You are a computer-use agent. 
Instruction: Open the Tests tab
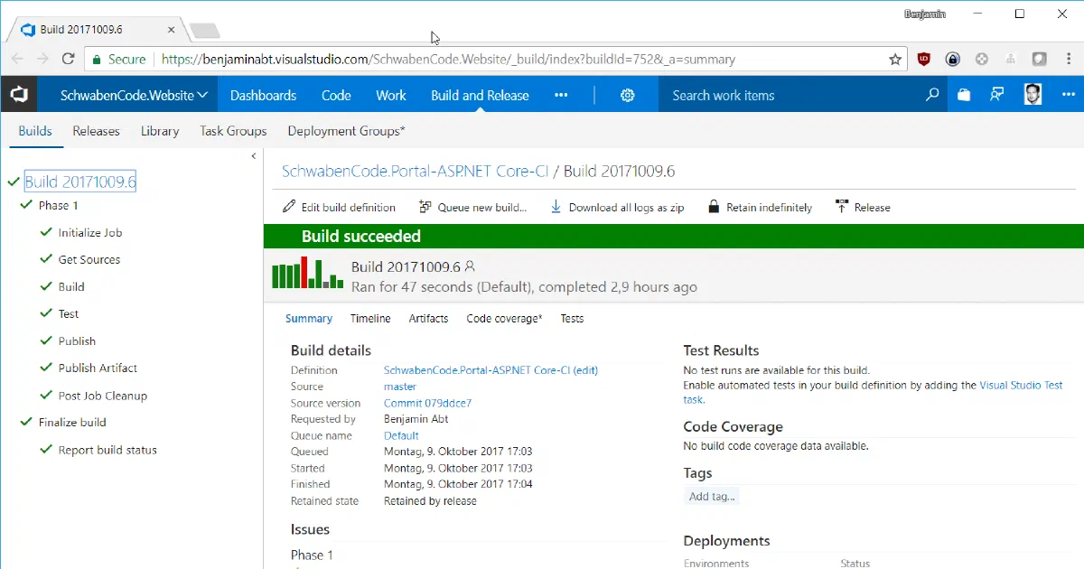coord(572,318)
